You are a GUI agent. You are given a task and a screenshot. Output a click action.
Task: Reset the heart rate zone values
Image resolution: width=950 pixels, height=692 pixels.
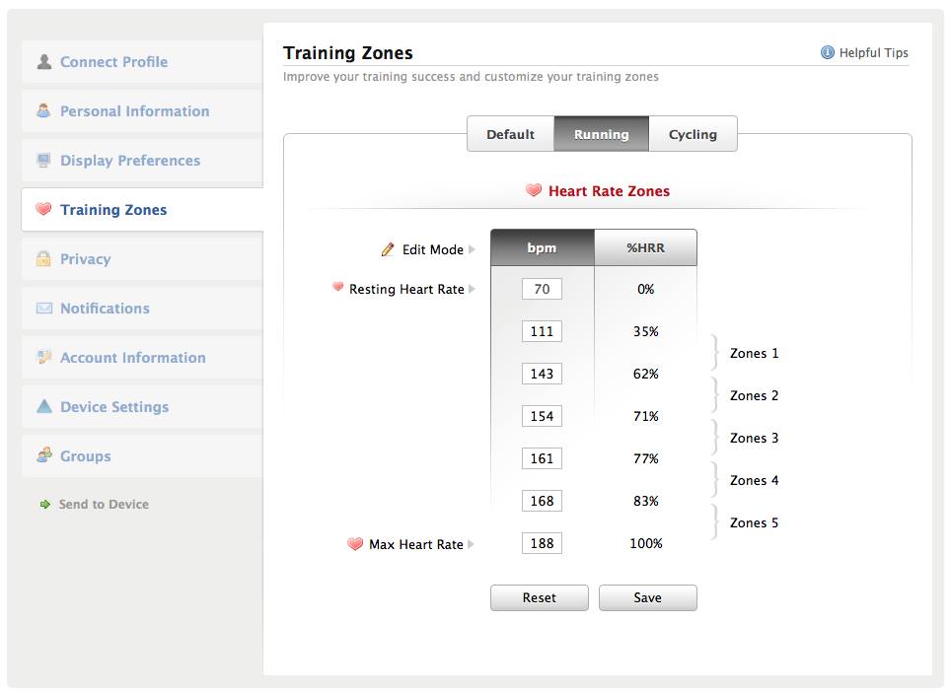540,597
